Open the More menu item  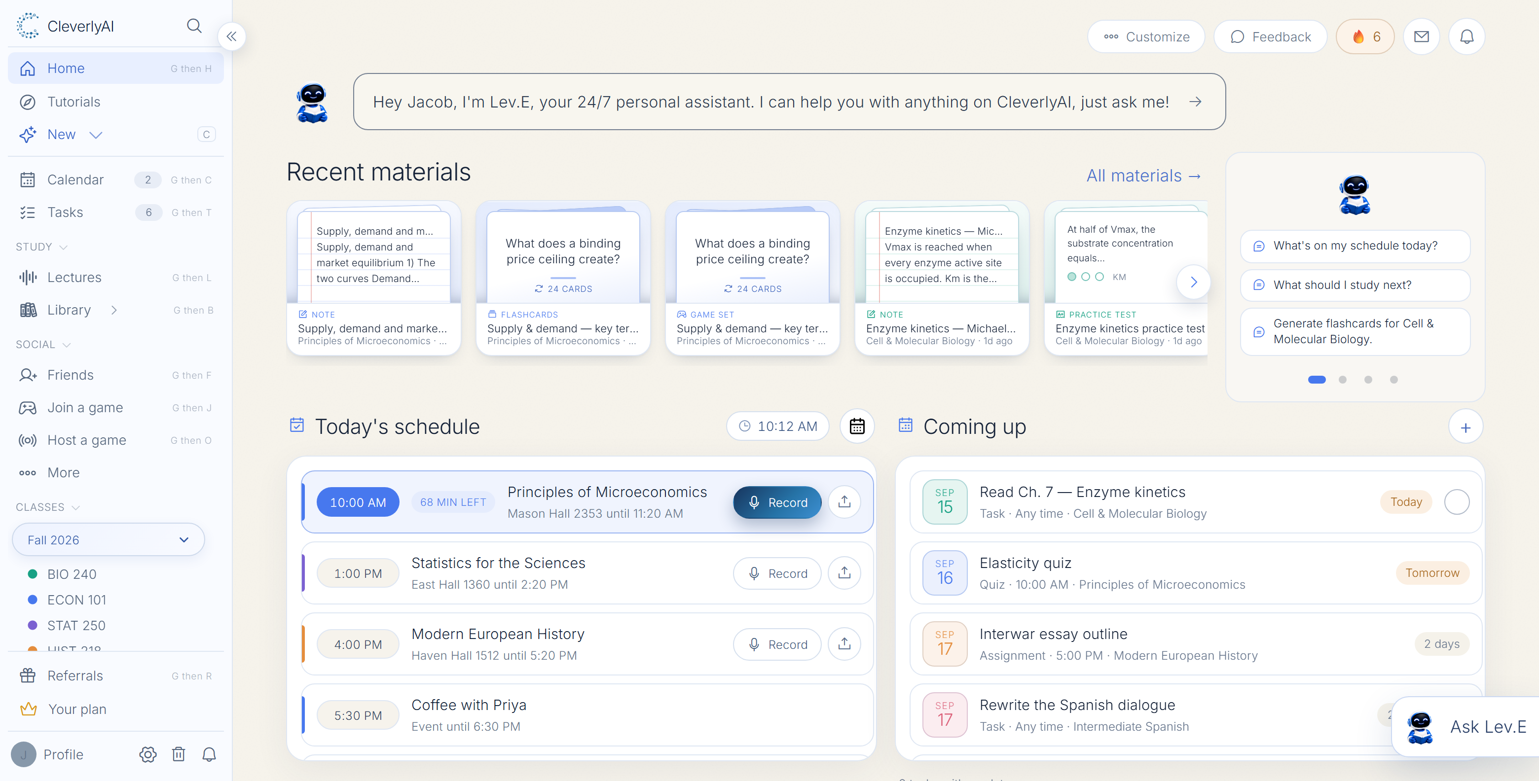click(x=115, y=472)
